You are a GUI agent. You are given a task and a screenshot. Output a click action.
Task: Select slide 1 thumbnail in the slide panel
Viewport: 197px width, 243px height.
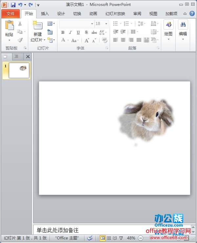pos(19,70)
